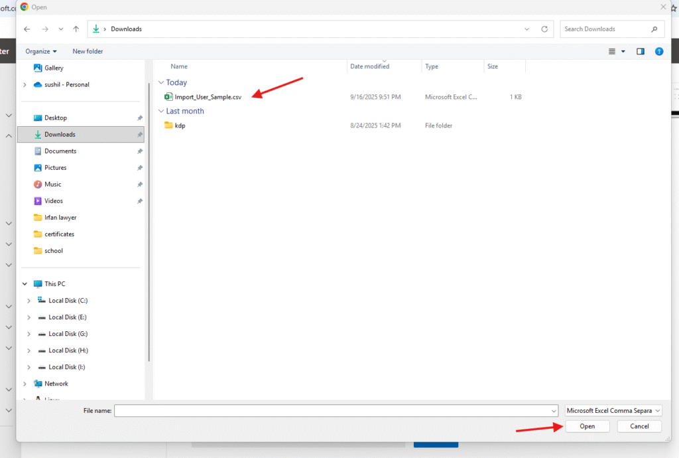The height and width of the screenshot is (458, 679).
Task: Open the file type filter dropdown
Action: click(613, 411)
